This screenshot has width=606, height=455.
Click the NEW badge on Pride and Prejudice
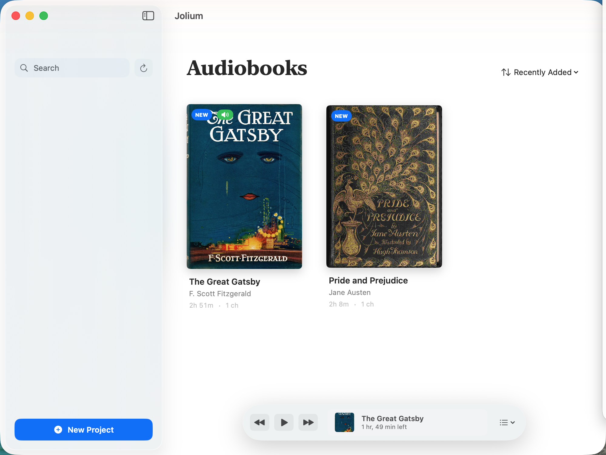341,116
